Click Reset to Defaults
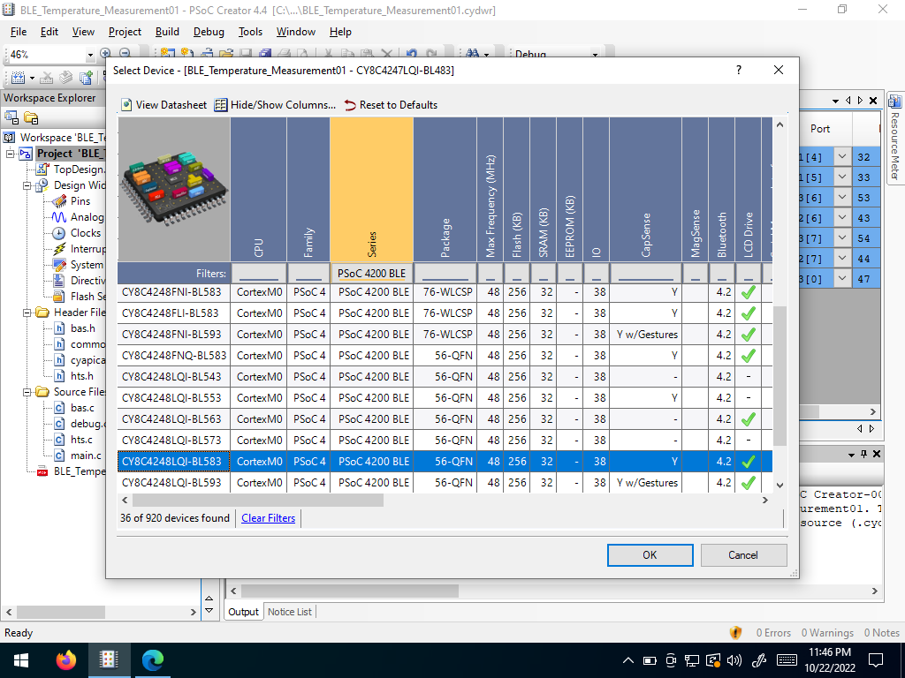Screen dimensions: 905x678 391,105
